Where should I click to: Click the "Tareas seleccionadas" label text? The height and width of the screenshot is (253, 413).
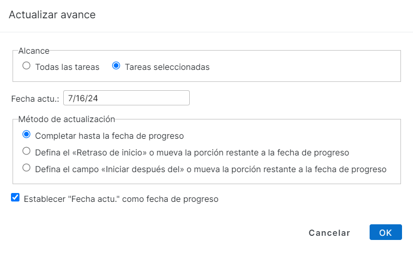tap(167, 67)
